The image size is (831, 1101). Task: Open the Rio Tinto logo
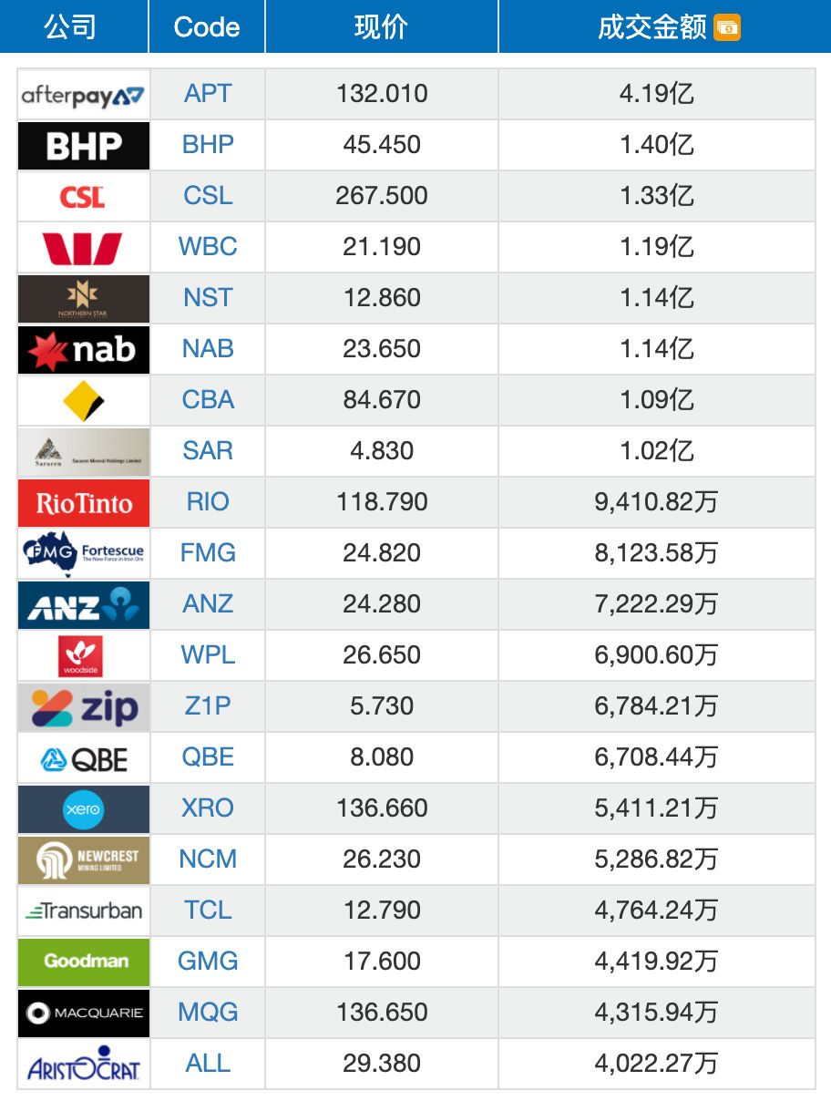click(x=84, y=502)
